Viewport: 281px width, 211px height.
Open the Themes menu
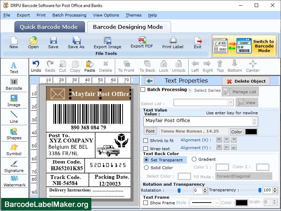pos(133,15)
